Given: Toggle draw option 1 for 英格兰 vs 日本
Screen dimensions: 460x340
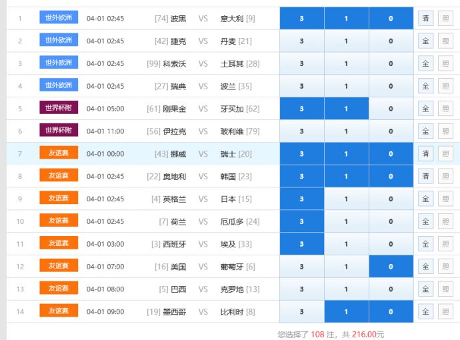Looking at the screenshot, I should (346, 199).
